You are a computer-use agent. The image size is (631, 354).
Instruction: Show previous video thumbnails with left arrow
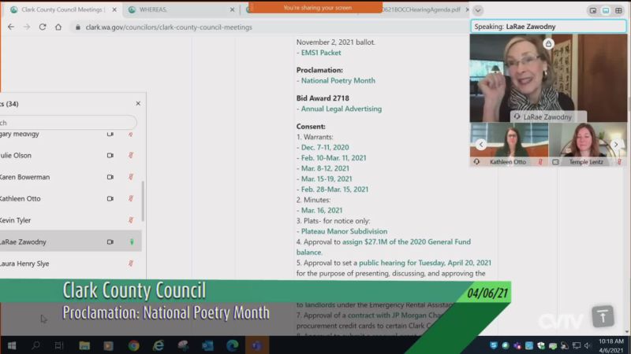481,145
